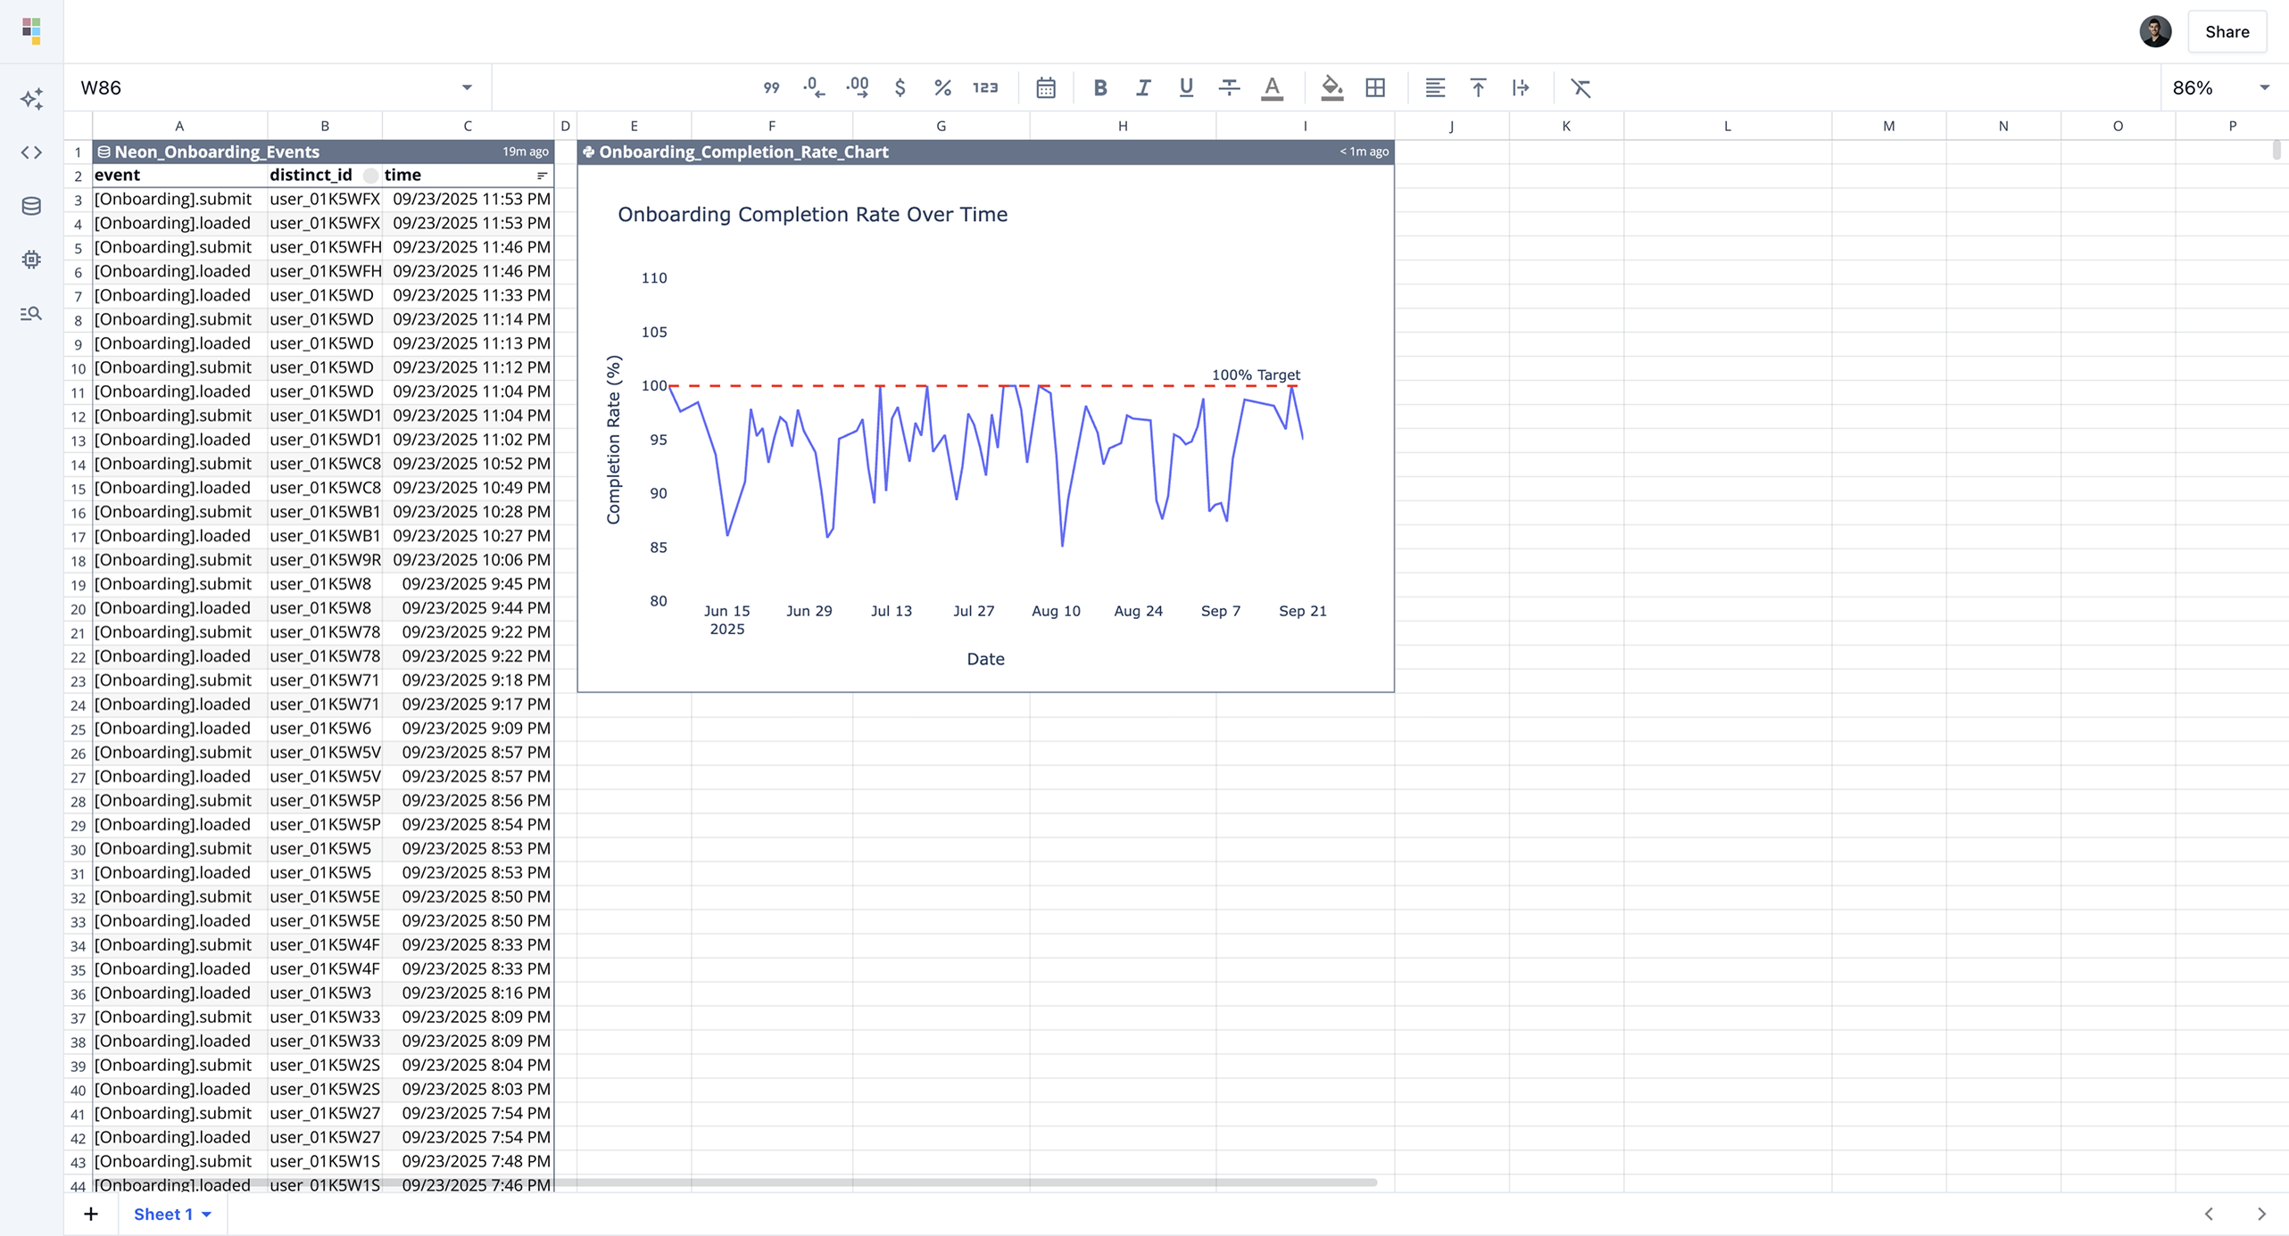Open date format calendar icon

pyautogui.click(x=1046, y=87)
